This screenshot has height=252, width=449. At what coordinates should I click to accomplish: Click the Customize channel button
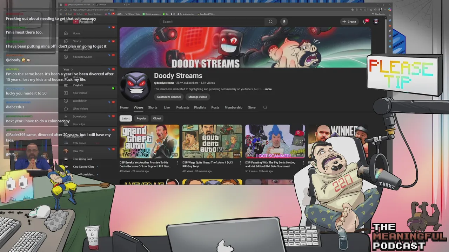pos(169,97)
